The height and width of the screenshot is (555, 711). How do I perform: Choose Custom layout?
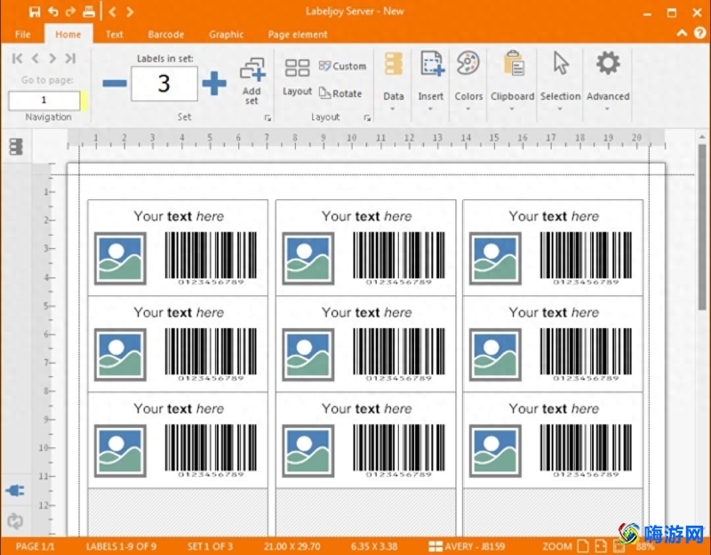(342, 66)
